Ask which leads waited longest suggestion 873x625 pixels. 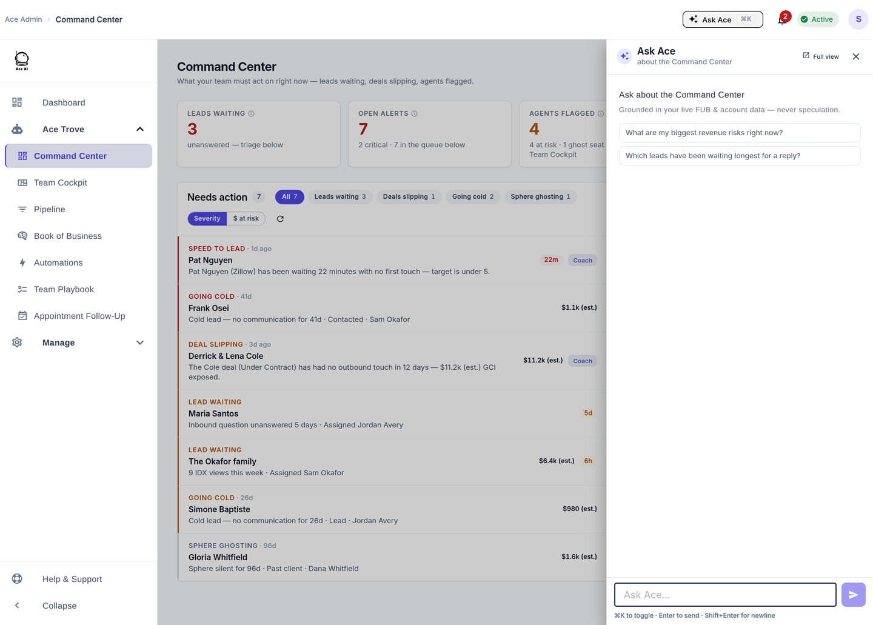(740, 156)
